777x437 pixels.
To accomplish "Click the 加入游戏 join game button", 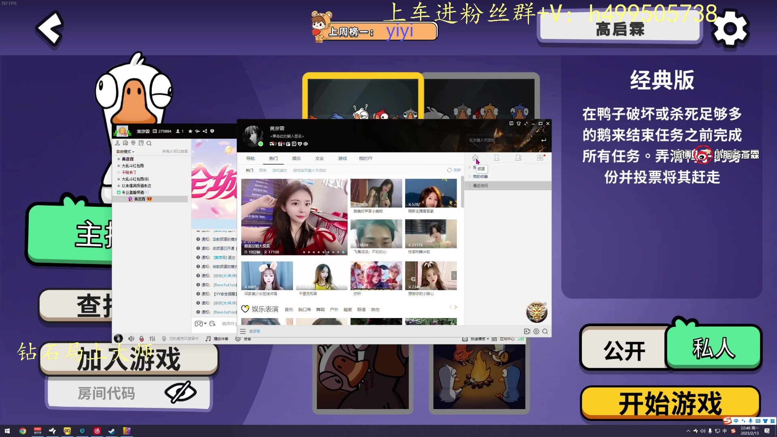I will (x=129, y=359).
